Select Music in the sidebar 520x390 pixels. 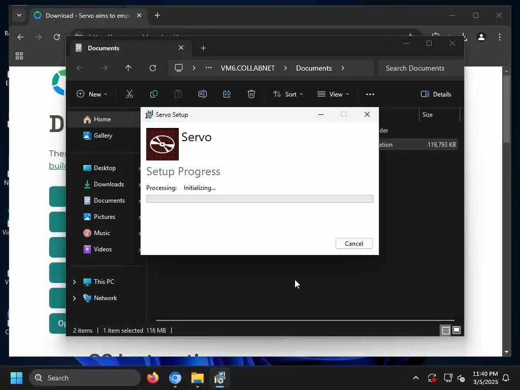click(x=102, y=233)
